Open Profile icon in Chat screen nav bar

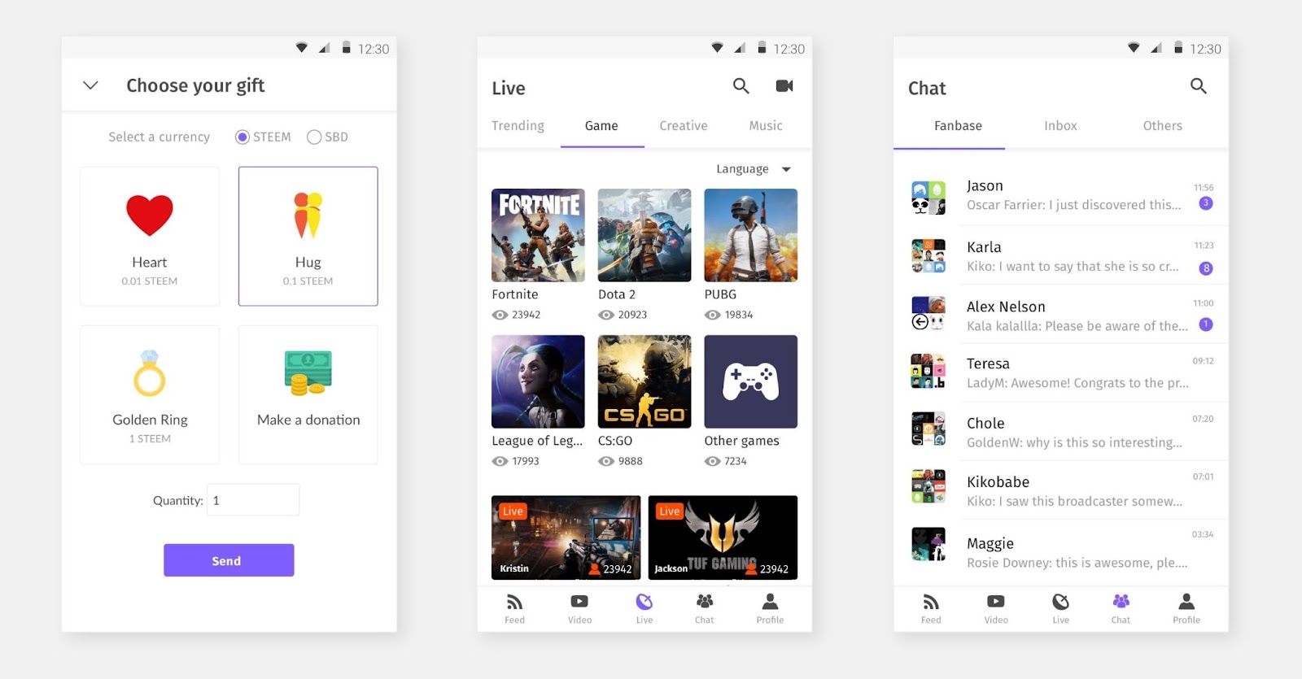tap(1186, 601)
